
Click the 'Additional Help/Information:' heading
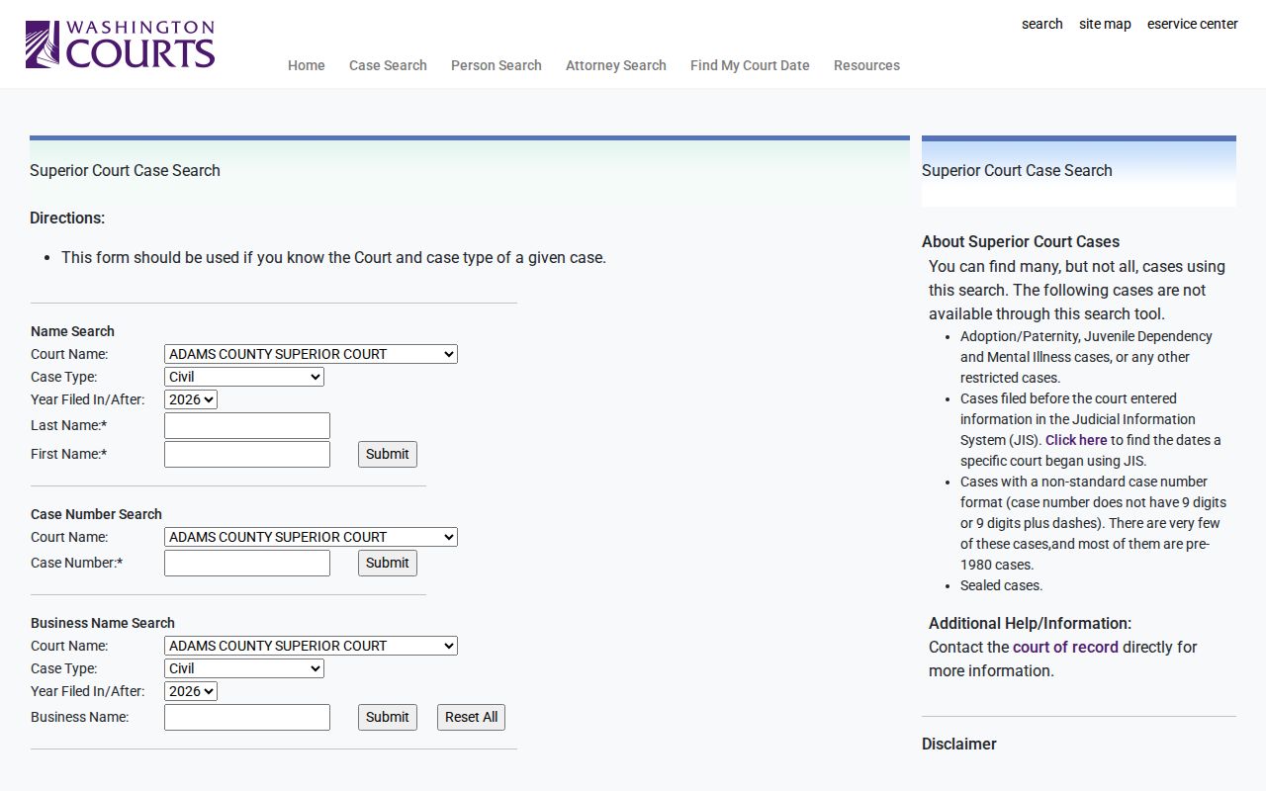[x=1030, y=623]
